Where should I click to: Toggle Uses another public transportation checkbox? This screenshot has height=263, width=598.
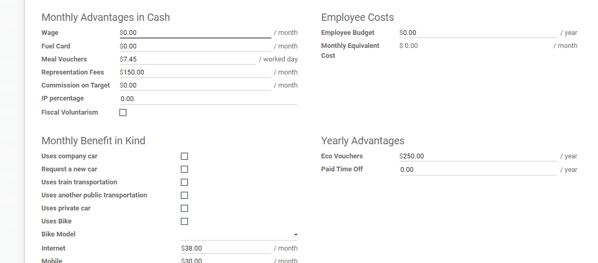coord(184,195)
